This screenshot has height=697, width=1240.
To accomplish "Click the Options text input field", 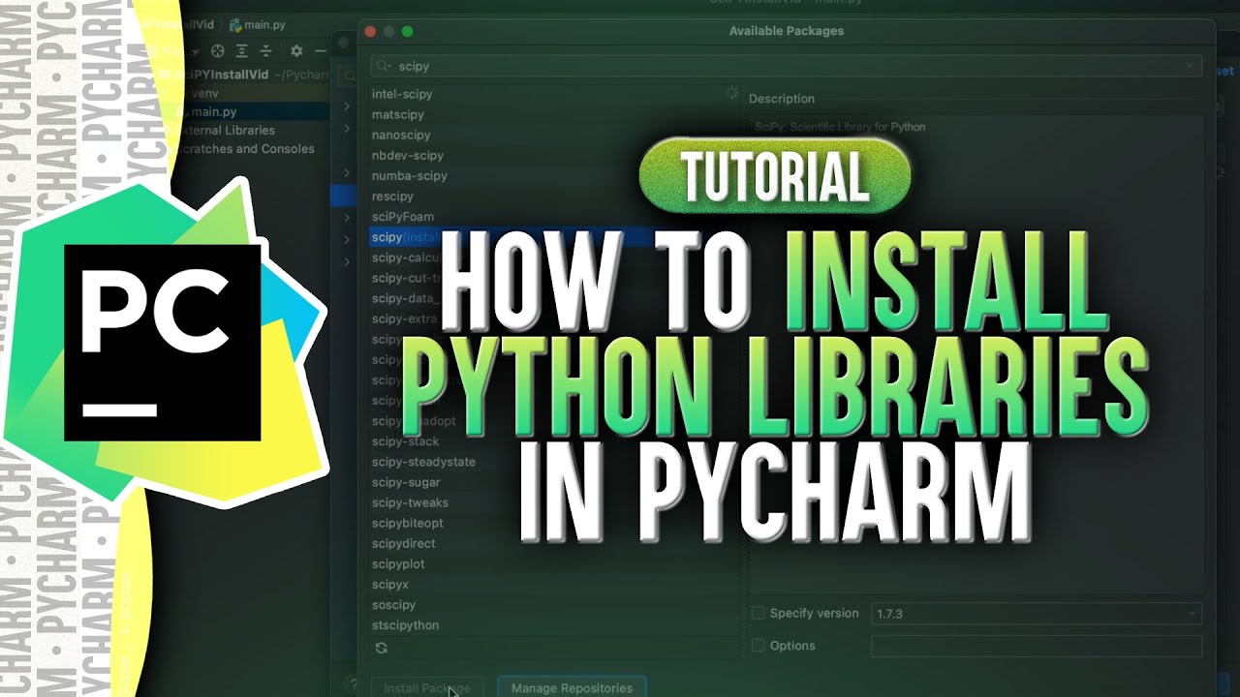I will coord(1037,646).
